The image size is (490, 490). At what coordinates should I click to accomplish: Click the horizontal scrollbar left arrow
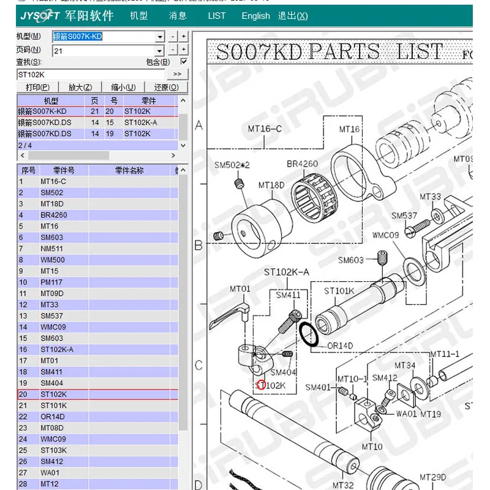pos(22,156)
